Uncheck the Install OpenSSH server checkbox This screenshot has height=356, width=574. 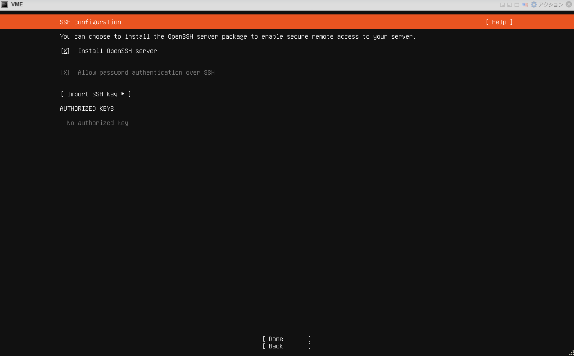65,51
